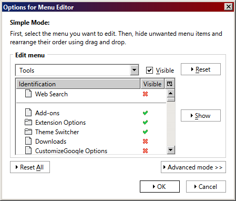Toggle visibility red cross for Downloads
236x201 pixels.
click(x=145, y=141)
